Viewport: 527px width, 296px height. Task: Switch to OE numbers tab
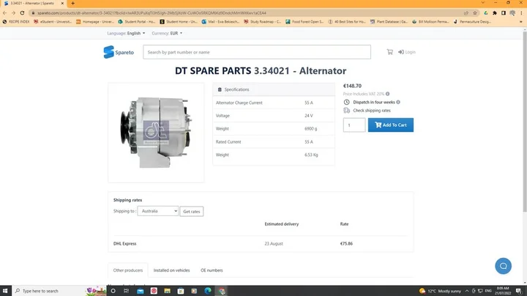[x=212, y=270]
